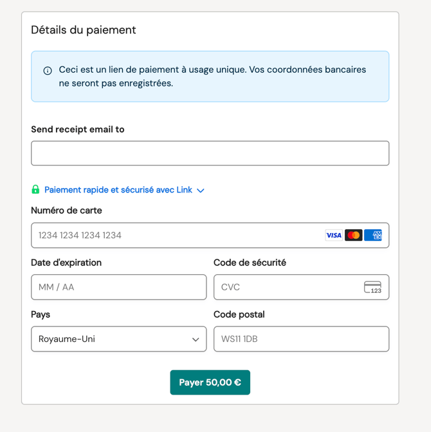Click the American Express logo
The image size is (431, 432).
pyautogui.click(x=373, y=236)
